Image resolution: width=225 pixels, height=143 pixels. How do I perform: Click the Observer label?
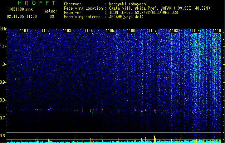pos(73,4)
